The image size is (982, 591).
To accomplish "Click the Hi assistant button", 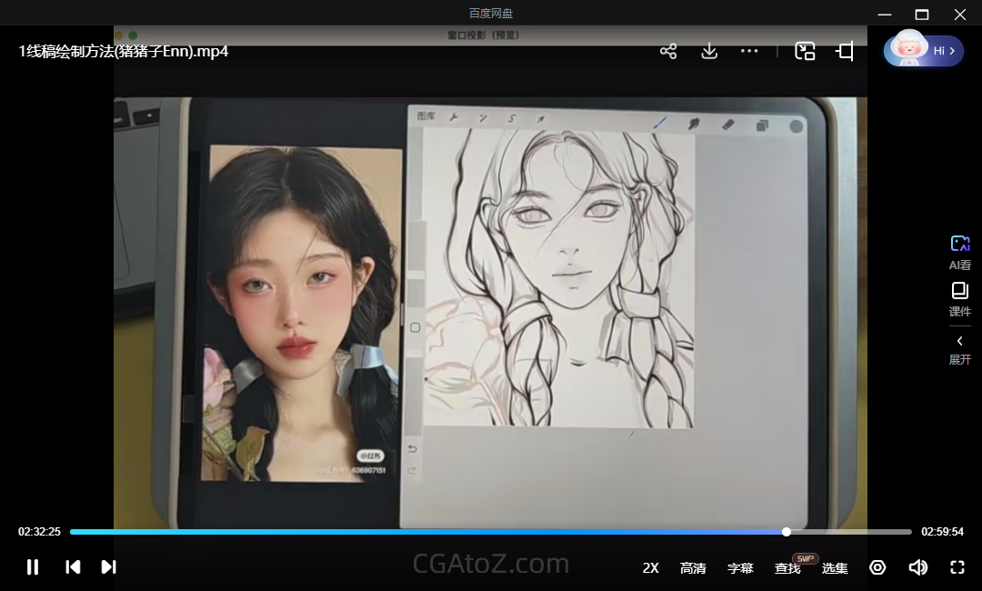I will coord(924,51).
